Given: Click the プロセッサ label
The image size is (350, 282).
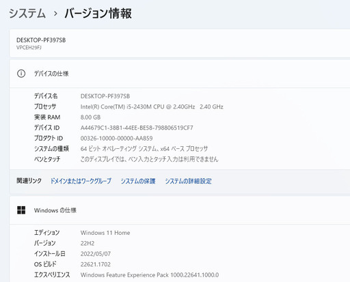Looking at the screenshot, I should pyautogui.click(x=45, y=107).
